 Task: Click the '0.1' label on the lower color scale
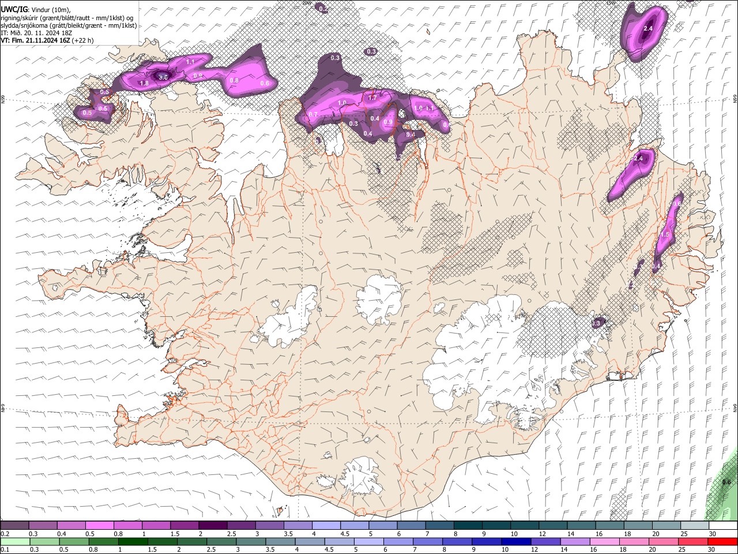pos(5,549)
